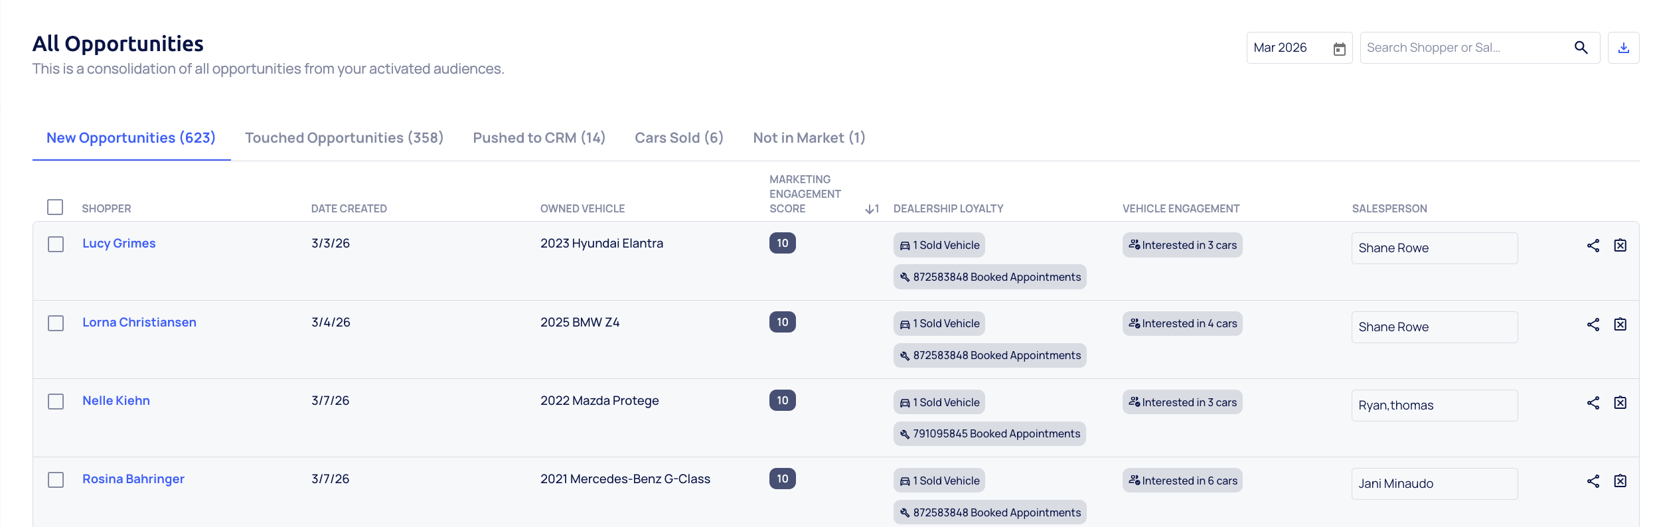Focus the Search Shopper input field
Image resolution: width=1653 pixels, height=527 pixels.
[1464, 48]
